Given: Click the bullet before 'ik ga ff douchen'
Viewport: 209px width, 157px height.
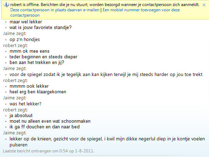Looking at the screenshot, I should click(x=6, y=127).
